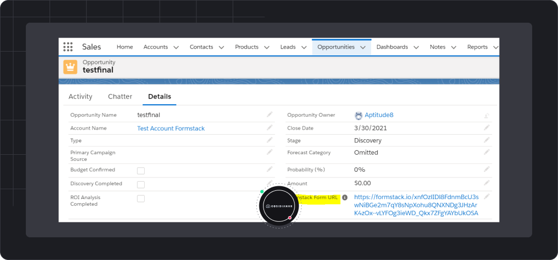Click the testfinal record title
The height and width of the screenshot is (260, 558).
tap(98, 70)
